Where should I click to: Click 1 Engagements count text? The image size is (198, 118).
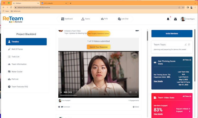(134, 101)
